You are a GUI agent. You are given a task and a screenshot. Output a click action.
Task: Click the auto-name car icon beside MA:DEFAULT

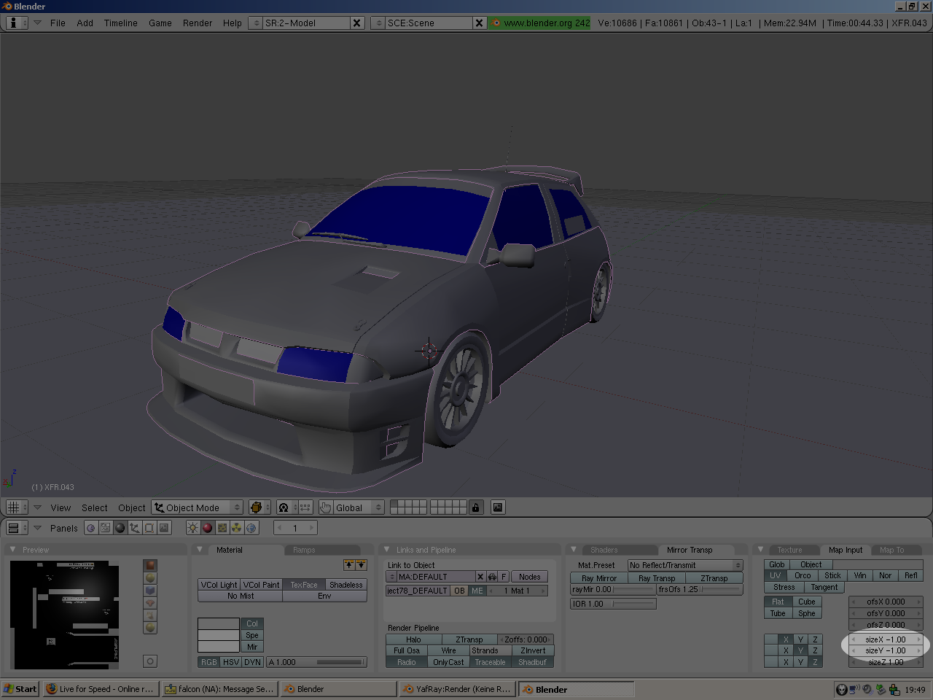tap(492, 577)
